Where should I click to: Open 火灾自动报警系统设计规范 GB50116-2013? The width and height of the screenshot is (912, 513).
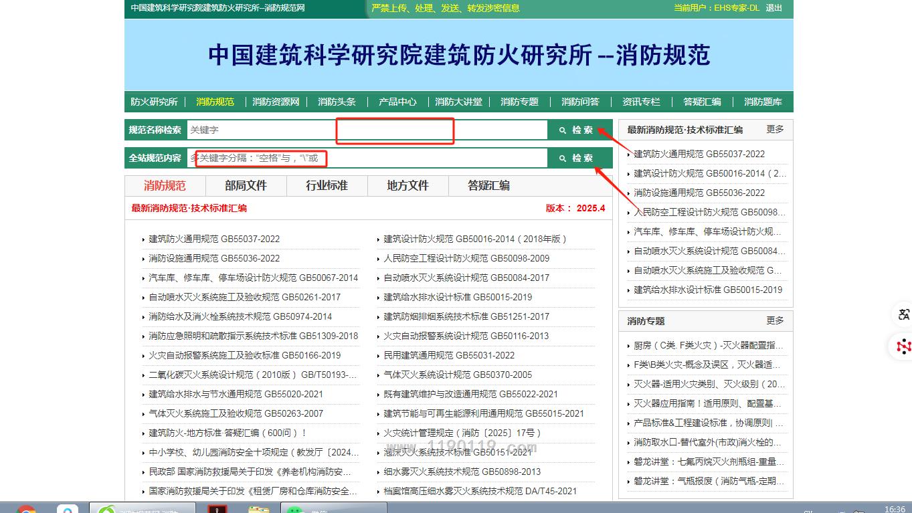tap(466, 336)
